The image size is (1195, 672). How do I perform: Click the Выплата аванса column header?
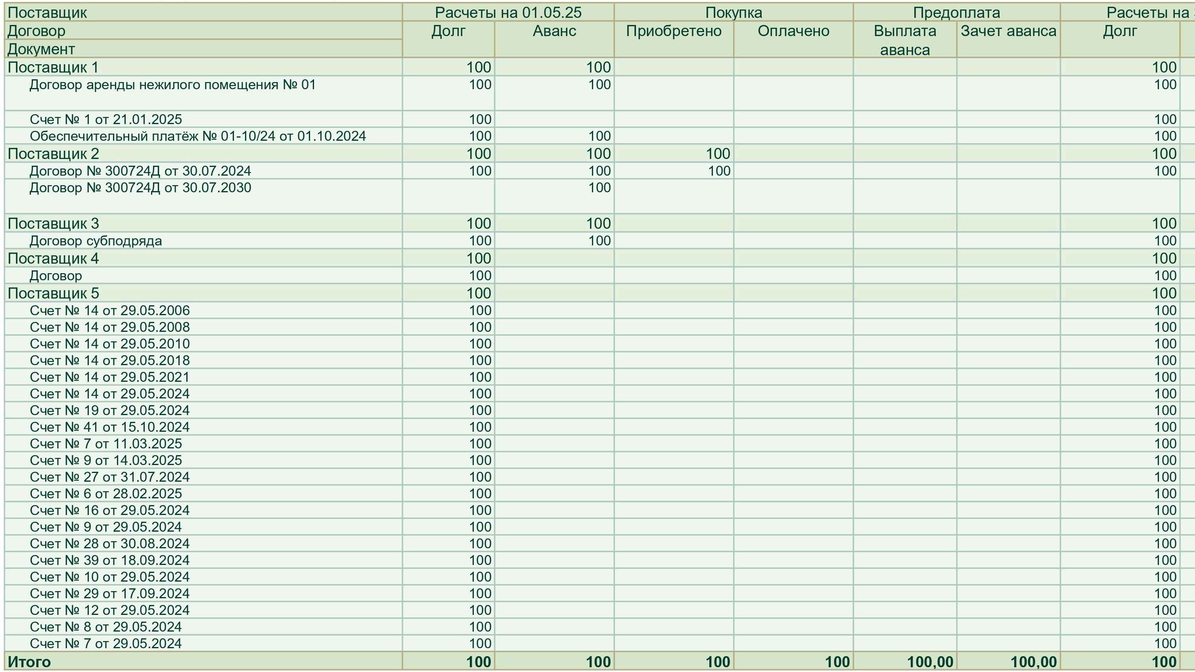pyautogui.click(x=905, y=40)
